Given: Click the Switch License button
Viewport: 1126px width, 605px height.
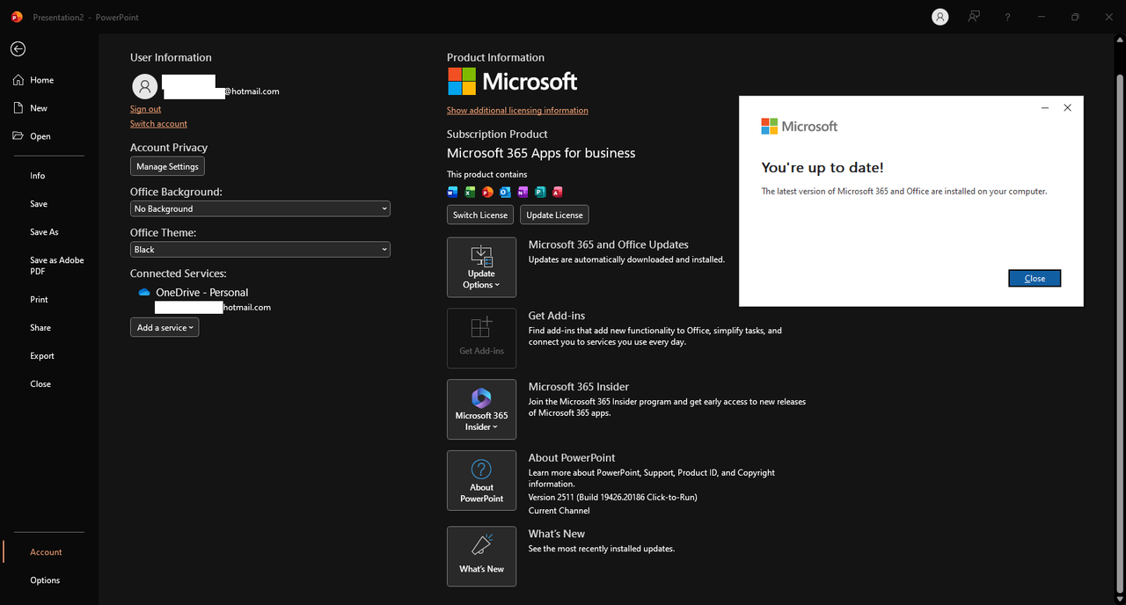Looking at the screenshot, I should 480,215.
